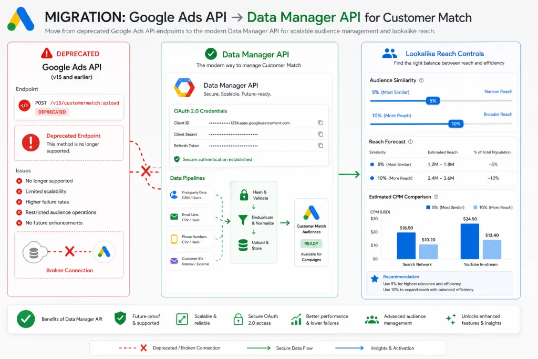Select the Email Lists CSV / Hash source
Image resolution: width=538 pixels, height=359 pixels.
[x=190, y=217]
